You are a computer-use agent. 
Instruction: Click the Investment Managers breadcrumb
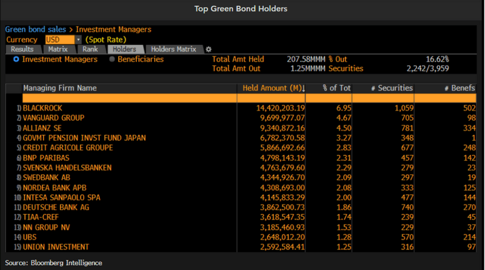113,29
